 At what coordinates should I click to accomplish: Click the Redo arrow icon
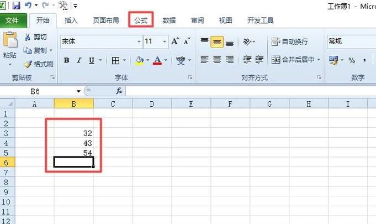(45, 5)
